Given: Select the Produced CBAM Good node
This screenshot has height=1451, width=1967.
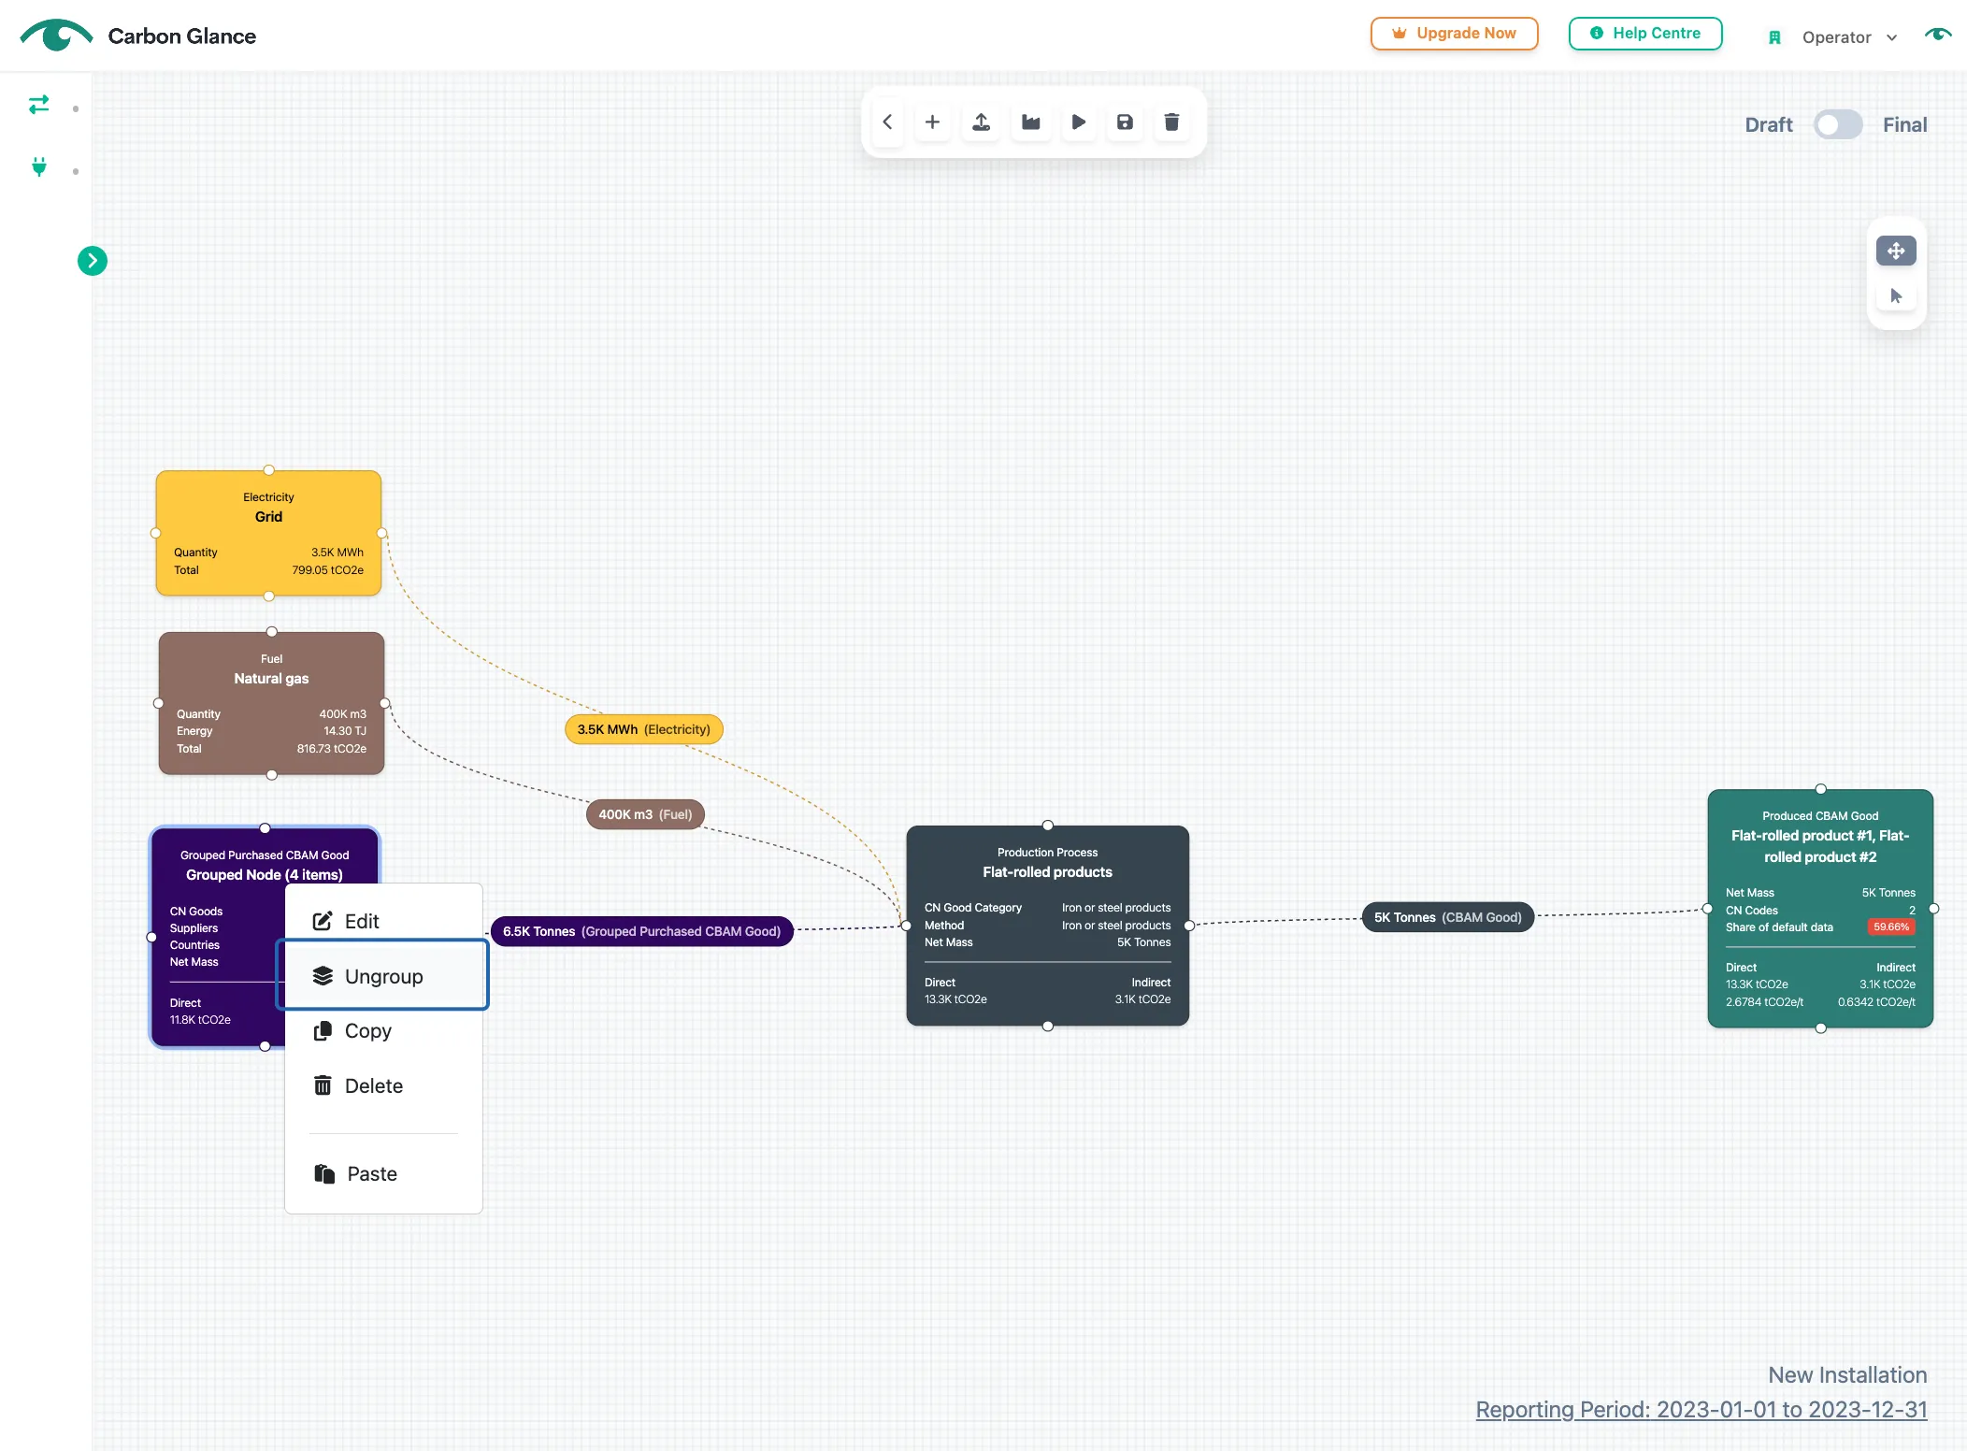Looking at the screenshot, I should click(1820, 909).
